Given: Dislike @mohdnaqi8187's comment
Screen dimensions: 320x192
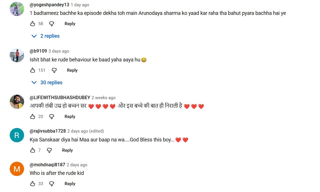Looking at the screenshot, I should pyautogui.click(x=52, y=184).
